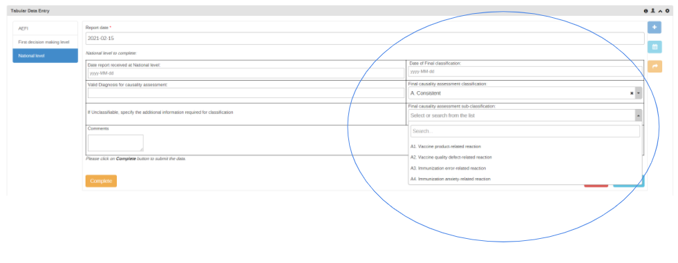Focus the sub-classification Search box
The height and width of the screenshot is (263, 678).
tap(525, 131)
